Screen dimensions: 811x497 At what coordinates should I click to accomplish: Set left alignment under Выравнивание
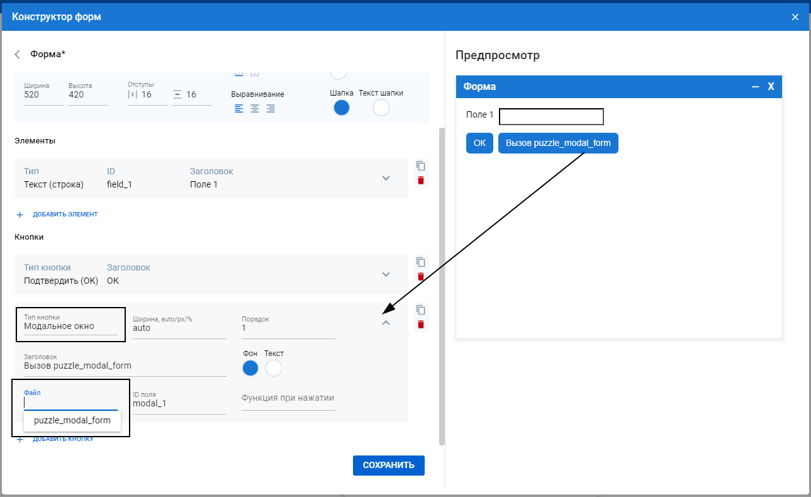239,109
